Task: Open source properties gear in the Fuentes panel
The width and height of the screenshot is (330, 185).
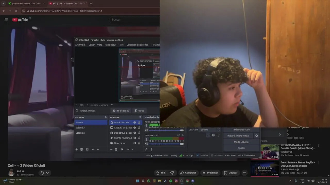Action: point(122,149)
